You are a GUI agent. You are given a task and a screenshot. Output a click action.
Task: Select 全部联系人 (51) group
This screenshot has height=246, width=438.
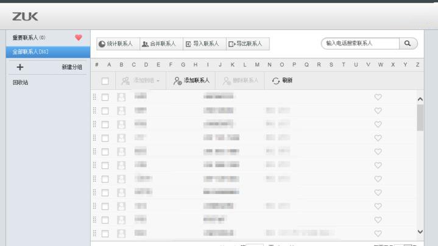pyautogui.click(x=48, y=52)
